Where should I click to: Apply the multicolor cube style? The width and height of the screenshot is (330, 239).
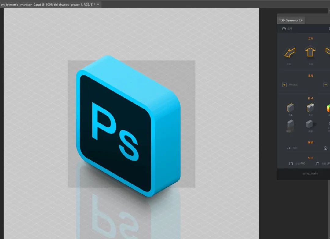[328, 108]
